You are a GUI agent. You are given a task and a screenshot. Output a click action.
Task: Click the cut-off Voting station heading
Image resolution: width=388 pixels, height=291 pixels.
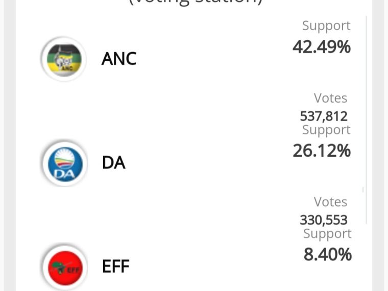(x=195, y=3)
